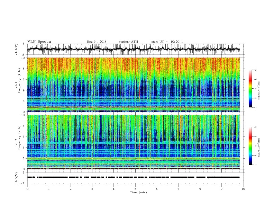Click the time-axis tick label "0"
This screenshot has height=212, width=274.
[27, 189]
